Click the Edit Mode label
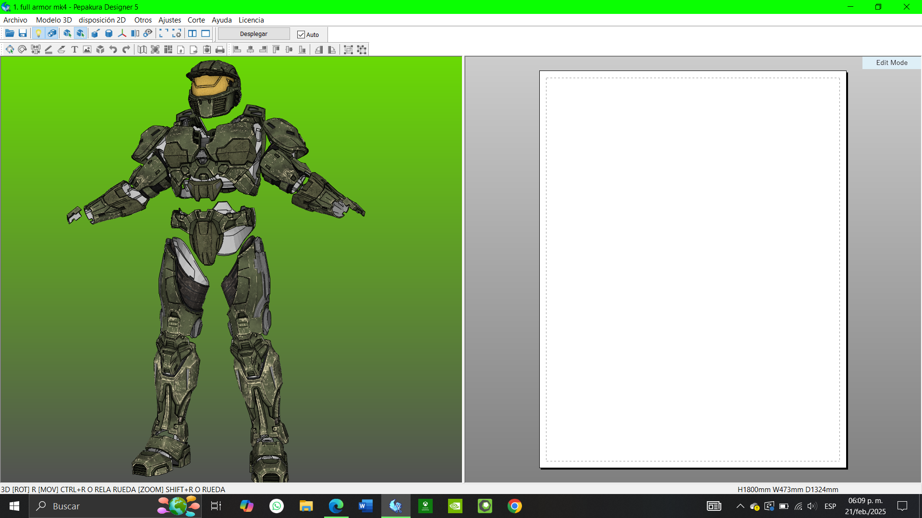This screenshot has height=518, width=922. [x=891, y=63]
